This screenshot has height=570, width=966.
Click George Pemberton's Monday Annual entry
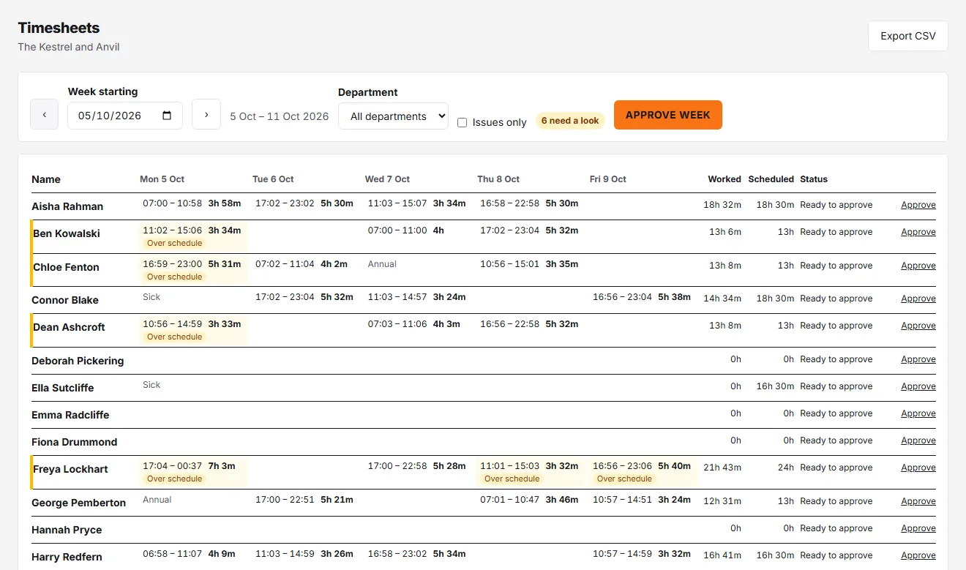point(157,500)
